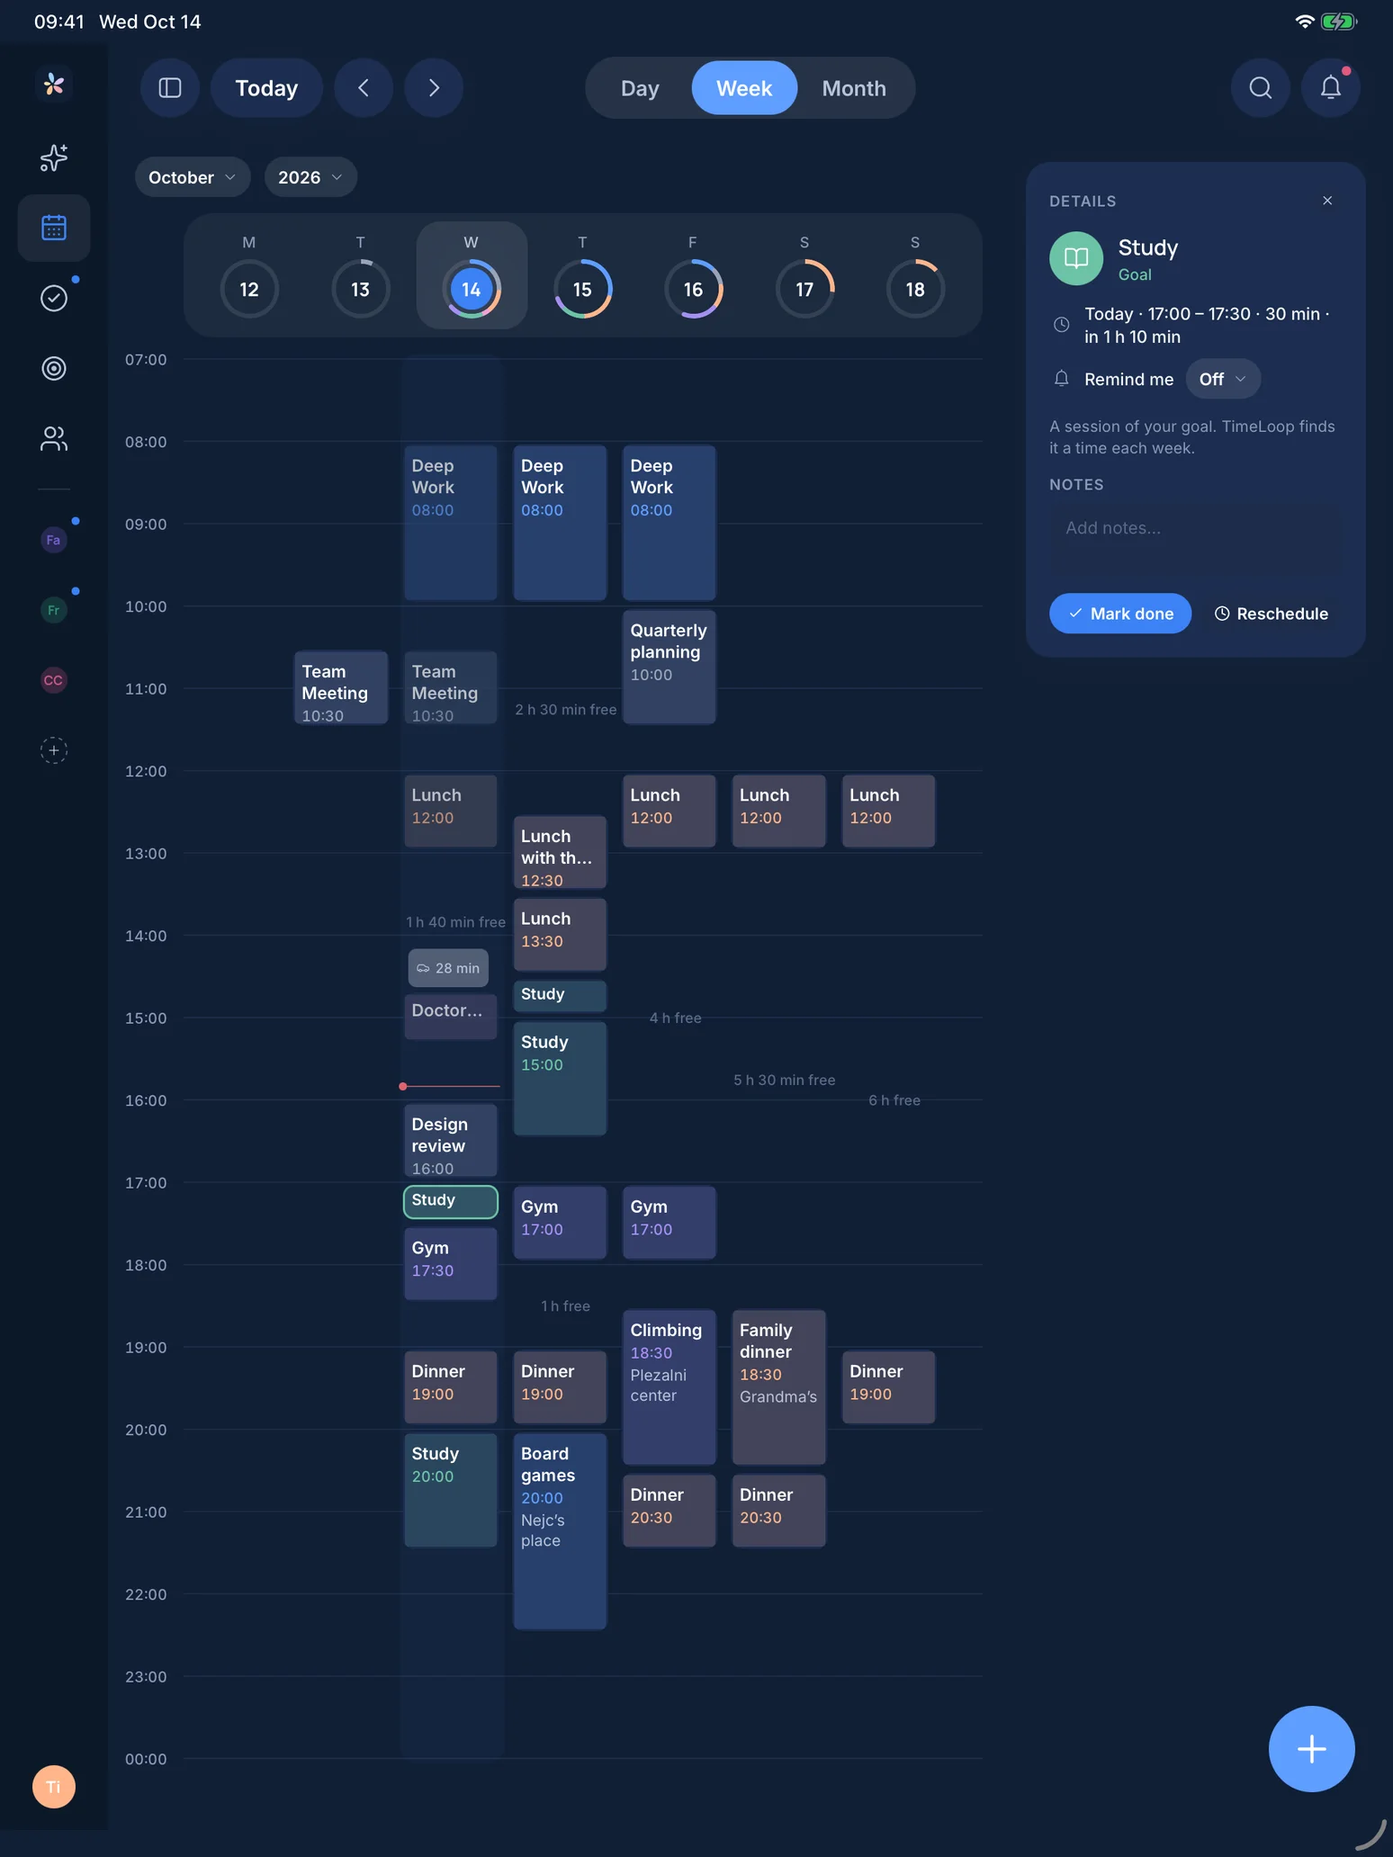1393x1857 pixels.
Task: Reschedule the Study session
Action: click(x=1271, y=614)
